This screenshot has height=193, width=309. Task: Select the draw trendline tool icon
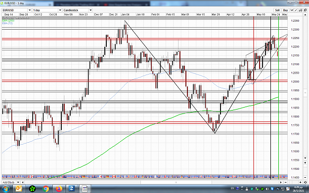pyautogui.click(x=296, y=10)
